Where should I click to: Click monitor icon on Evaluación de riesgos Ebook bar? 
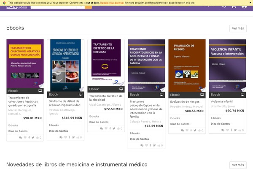click(x=202, y=95)
